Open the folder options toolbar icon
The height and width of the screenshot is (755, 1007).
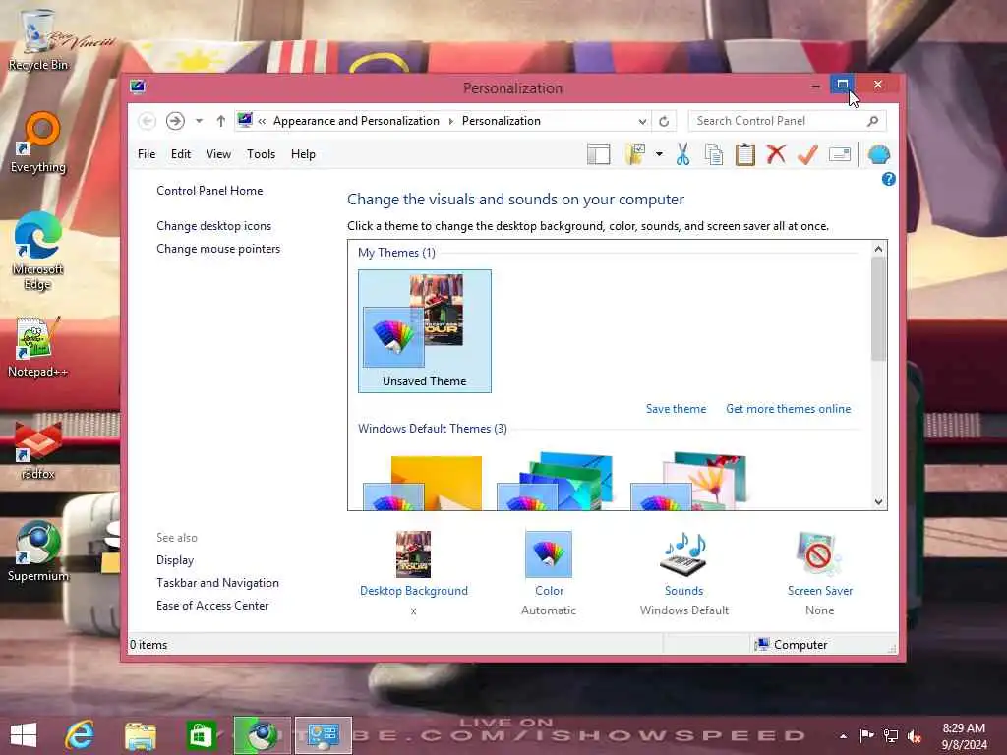pyautogui.click(x=635, y=154)
